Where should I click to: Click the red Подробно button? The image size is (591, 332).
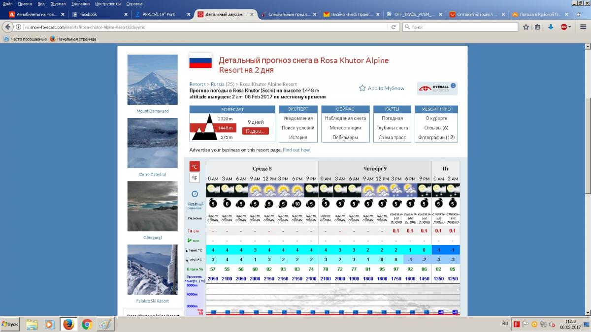[x=255, y=131]
